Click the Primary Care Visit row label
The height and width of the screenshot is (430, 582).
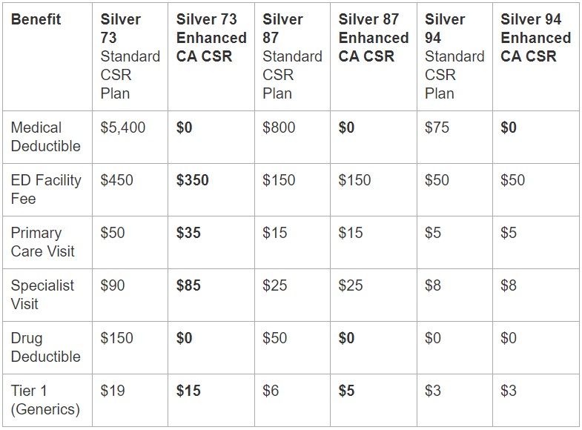[x=42, y=242]
